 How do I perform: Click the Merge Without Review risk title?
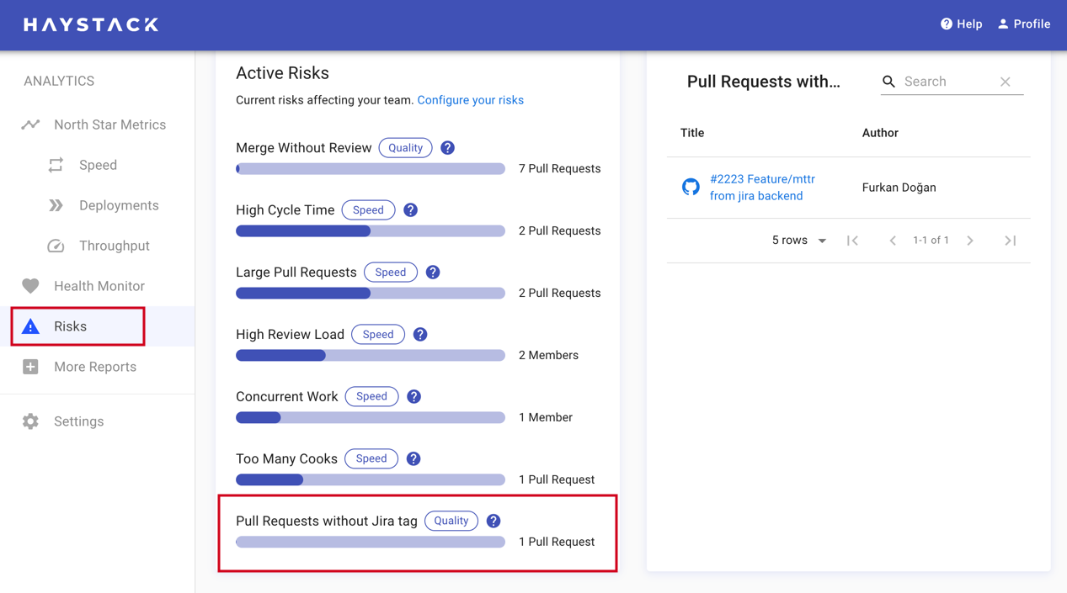304,148
